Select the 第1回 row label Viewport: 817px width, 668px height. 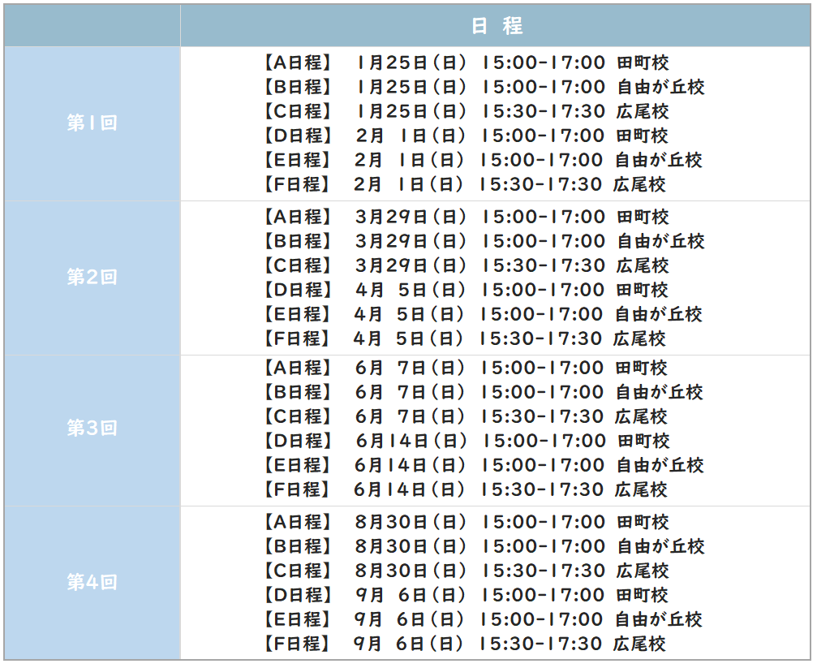pyautogui.click(x=92, y=123)
